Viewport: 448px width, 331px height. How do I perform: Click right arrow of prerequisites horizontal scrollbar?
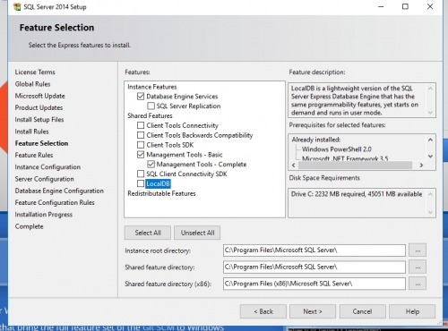click(x=421, y=165)
